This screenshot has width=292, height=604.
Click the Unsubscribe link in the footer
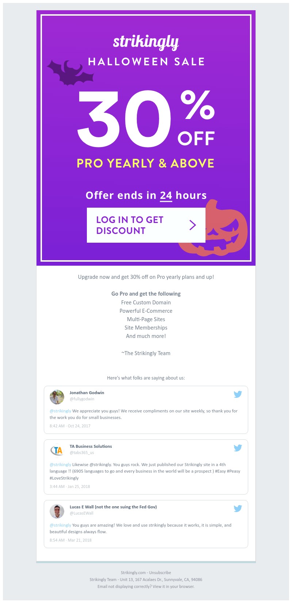(160, 573)
